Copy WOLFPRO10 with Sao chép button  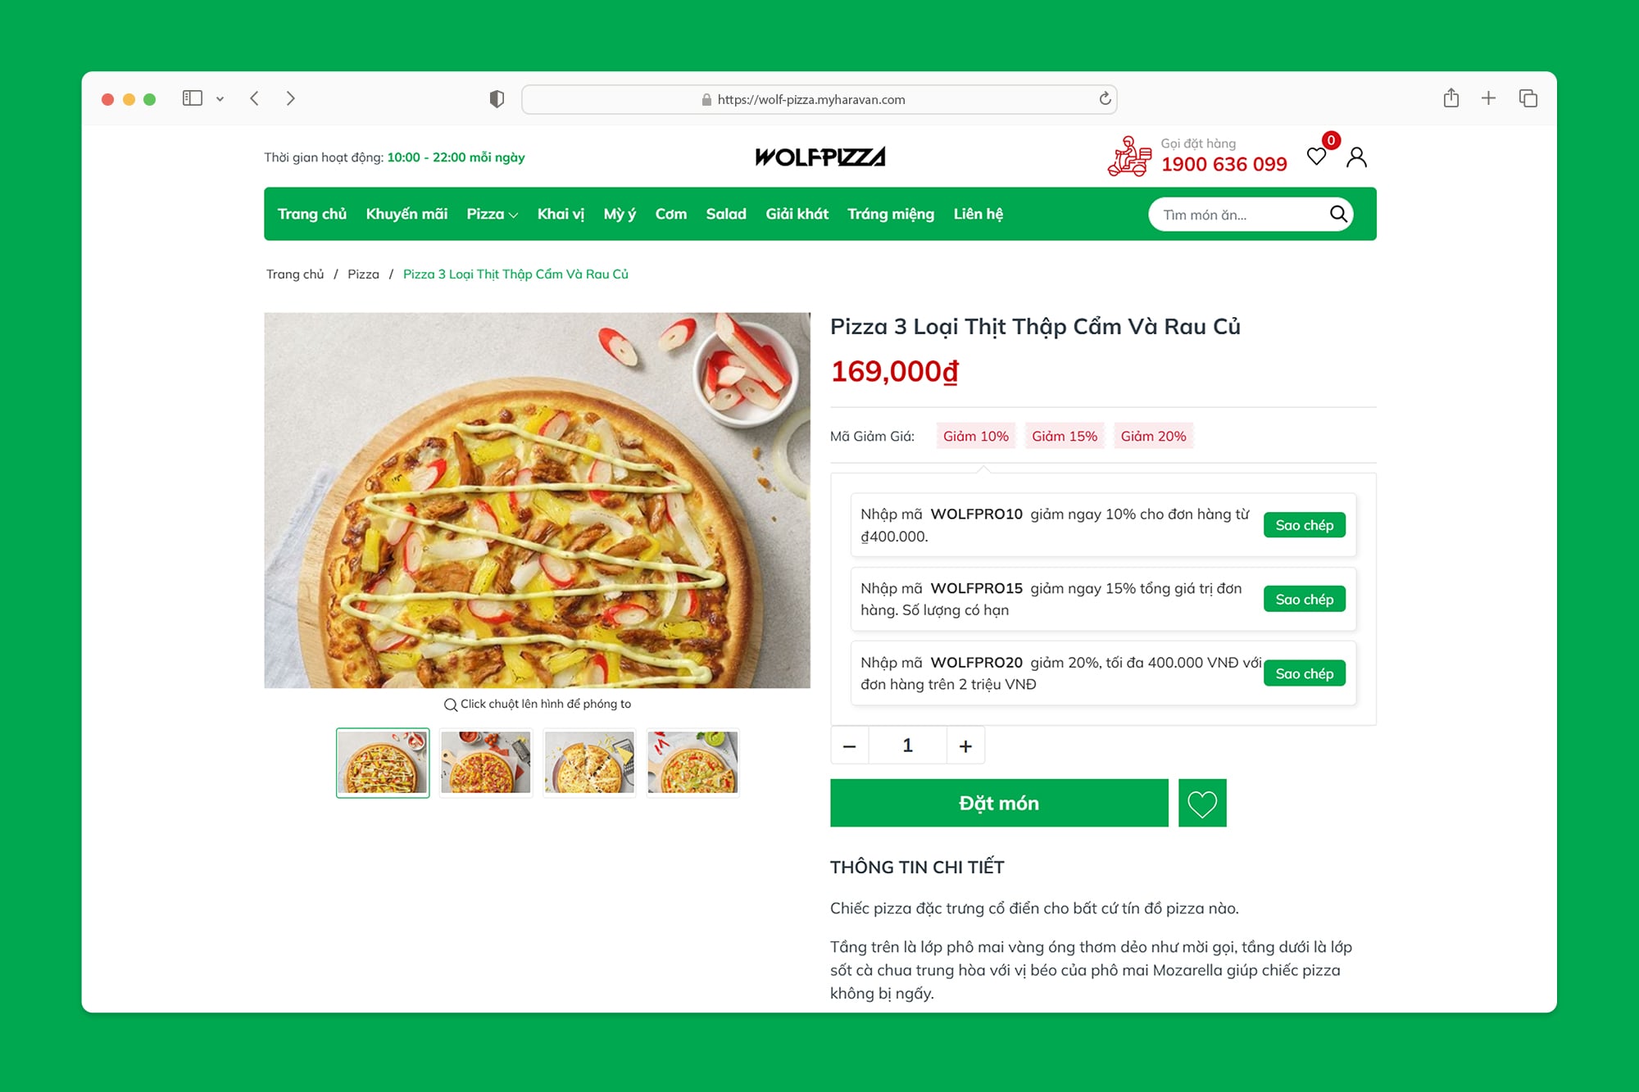tap(1304, 525)
